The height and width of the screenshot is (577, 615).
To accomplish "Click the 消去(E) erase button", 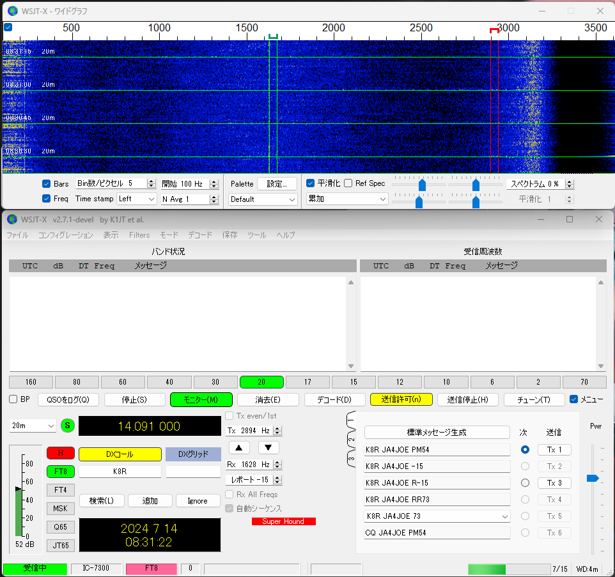I will 268,399.
